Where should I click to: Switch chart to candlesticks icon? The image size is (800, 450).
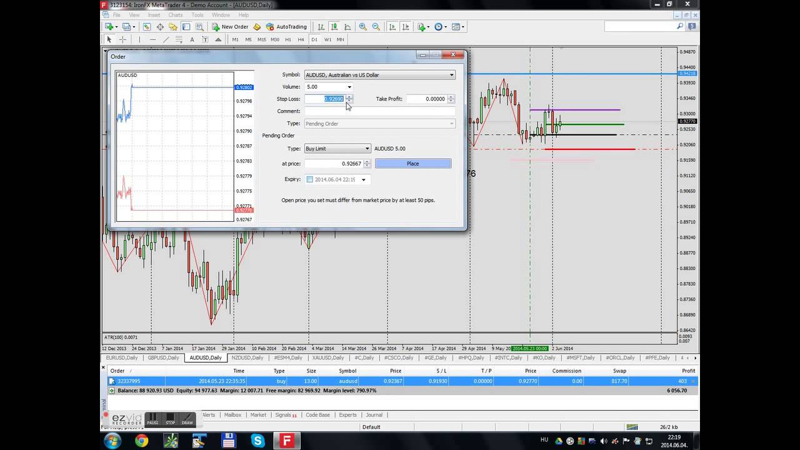tap(334, 27)
